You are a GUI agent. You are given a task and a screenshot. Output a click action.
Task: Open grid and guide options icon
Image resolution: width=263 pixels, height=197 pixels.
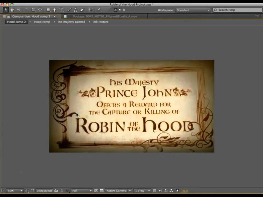click(27, 191)
